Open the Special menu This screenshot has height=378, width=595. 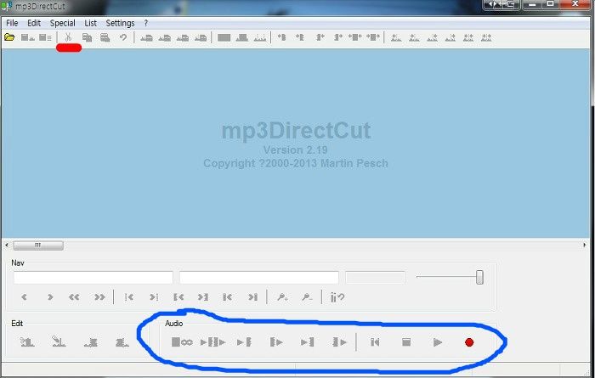(x=63, y=23)
